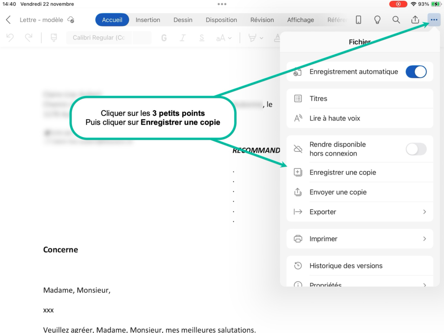
Task: Select Envoyer une copie
Action: [338, 192]
